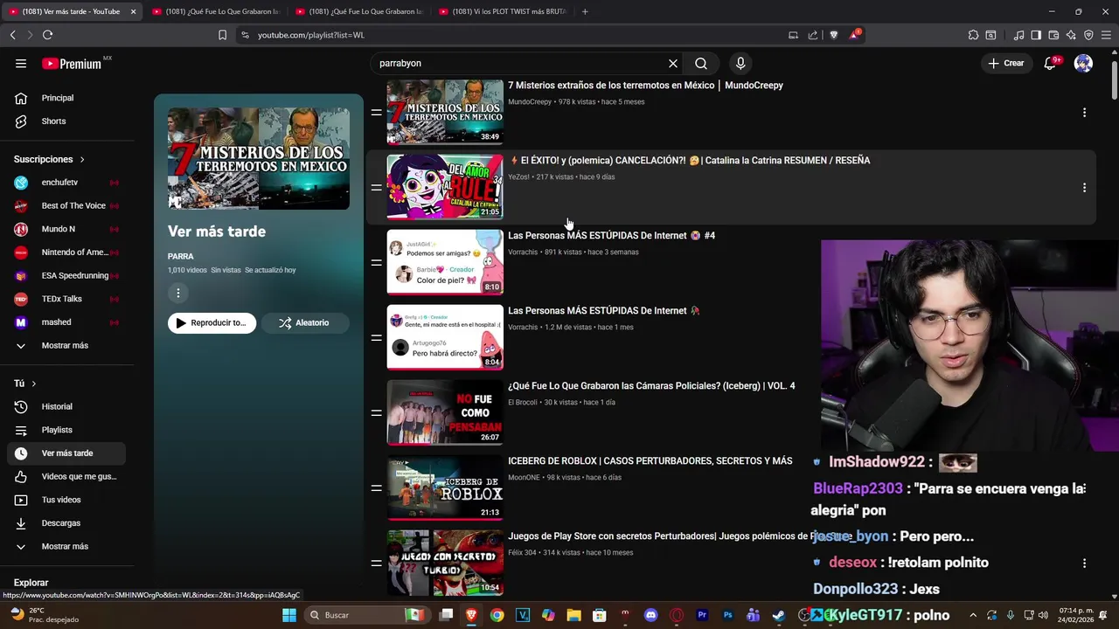Click MundoCreepy channel name
Image resolution: width=1119 pixels, height=629 pixels.
[x=530, y=102]
